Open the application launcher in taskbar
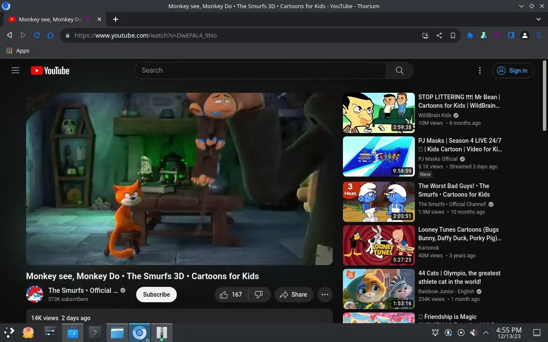 pos(9,333)
